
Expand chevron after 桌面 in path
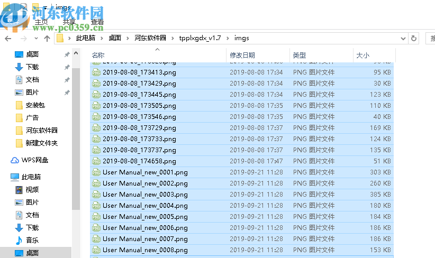tap(128, 38)
